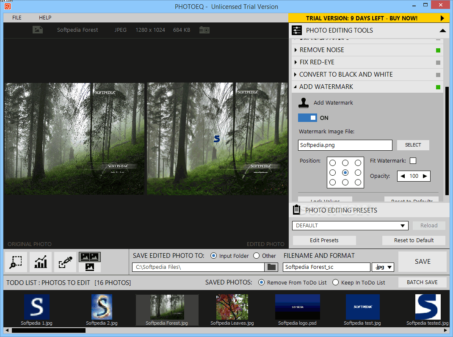Click the photo icon next to Softpedia Forest
Screen dimensions: 453x337
[x=38, y=30]
